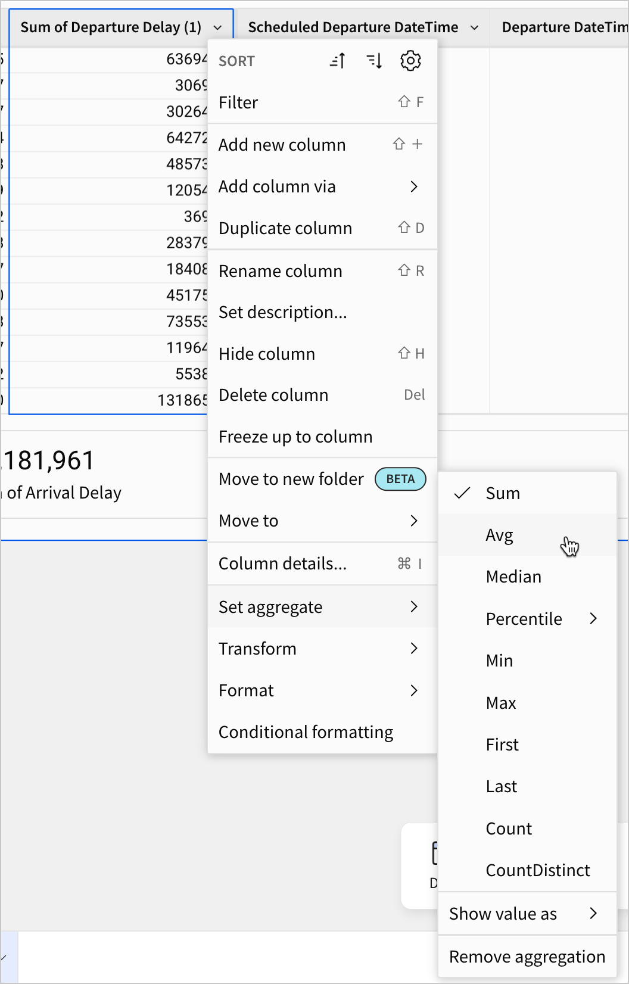Open Scheduled Departure DateTime column dropdown arrow

474,27
